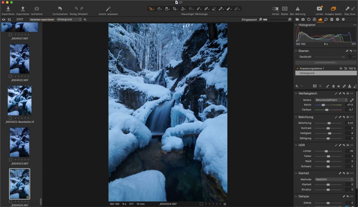Select the rotate cursor tool
Screen dimensions: 358x207
(x=183, y=9)
